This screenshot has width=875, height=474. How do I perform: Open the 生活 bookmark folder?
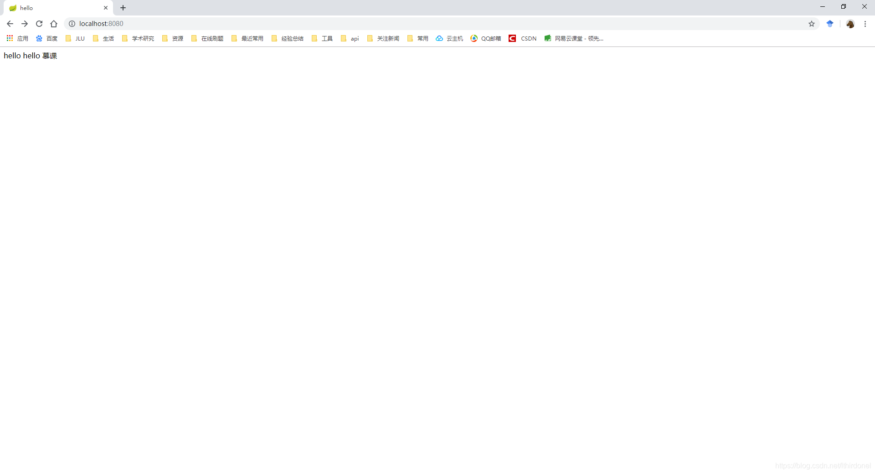[103, 38]
